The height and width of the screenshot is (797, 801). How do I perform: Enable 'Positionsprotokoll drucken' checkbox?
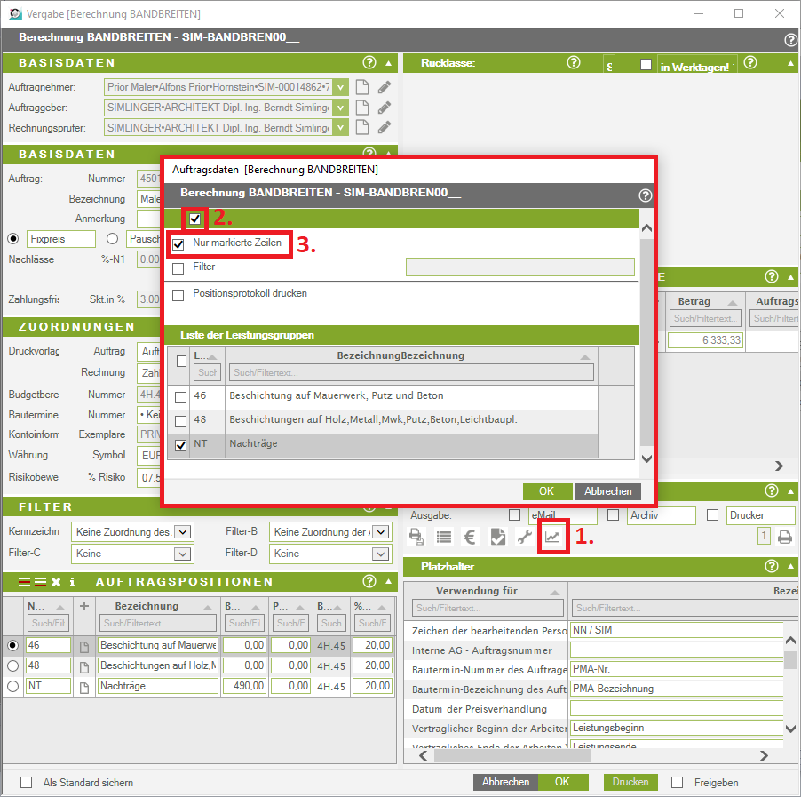click(178, 294)
